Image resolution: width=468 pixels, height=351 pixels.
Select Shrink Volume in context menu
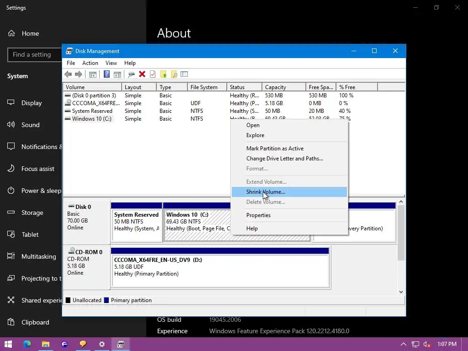point(289,192)
